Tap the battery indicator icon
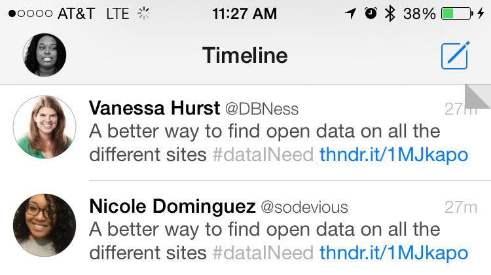 click(457, 14)
